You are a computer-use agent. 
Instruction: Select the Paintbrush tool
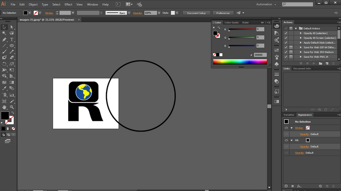pyautogui.click(x=4, y=51)
